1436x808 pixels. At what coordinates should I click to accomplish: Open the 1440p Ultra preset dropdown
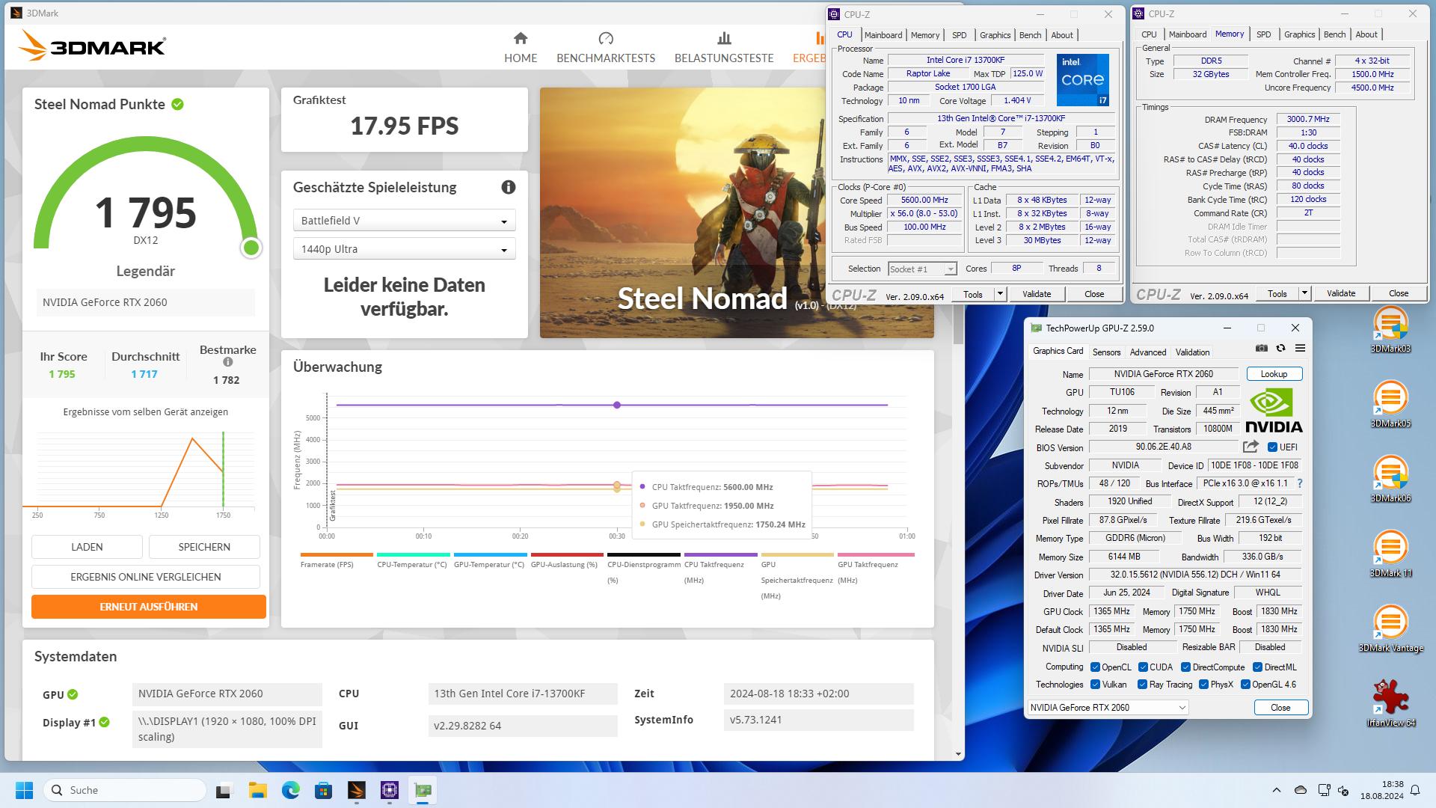tap(404, 249)
